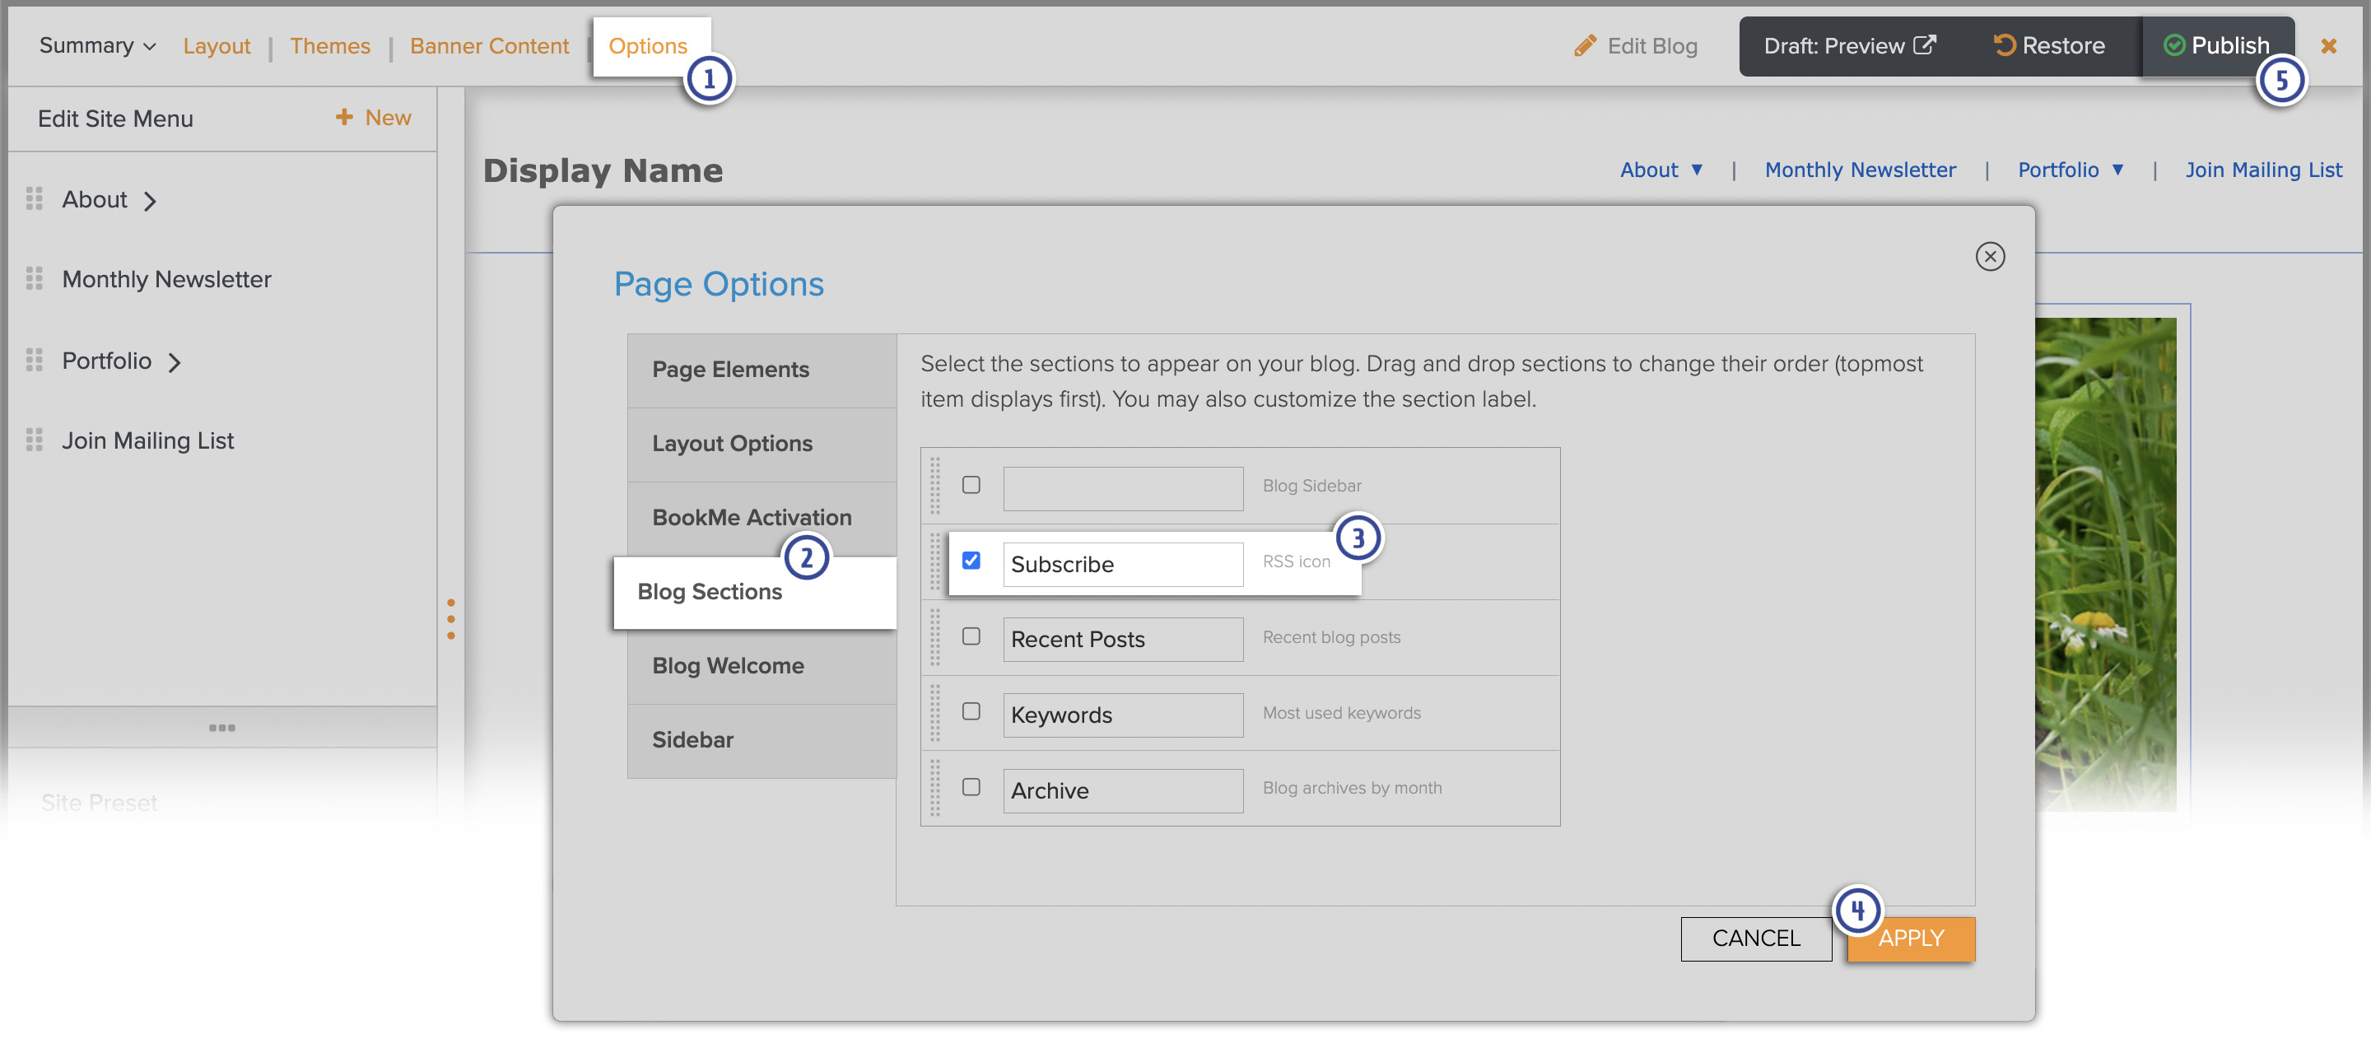Click the Blog Sidebar row drag handle
Screen dimensions: 2371x1062
pos(935,486)
